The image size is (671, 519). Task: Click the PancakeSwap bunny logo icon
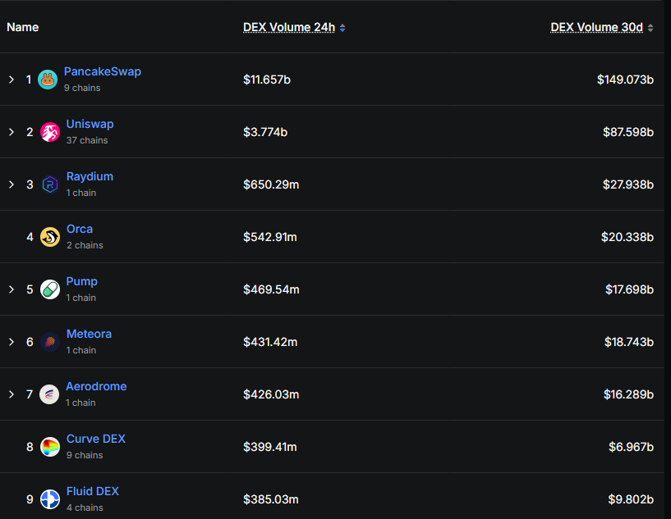pos(48,80)
